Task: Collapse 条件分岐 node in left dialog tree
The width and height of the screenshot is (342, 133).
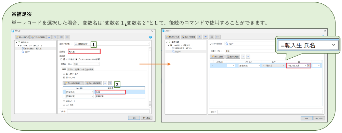Action: point(16,42)
